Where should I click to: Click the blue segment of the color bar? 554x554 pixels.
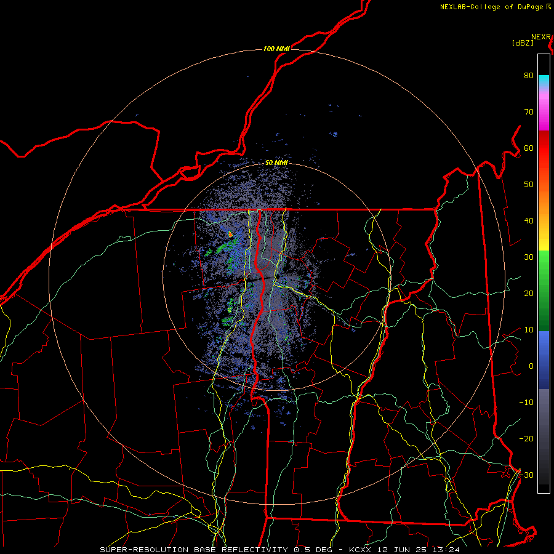[x=544, y=359]
